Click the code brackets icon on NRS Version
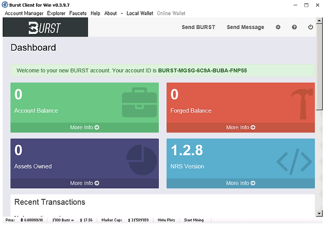 click(x=294, y=162)
